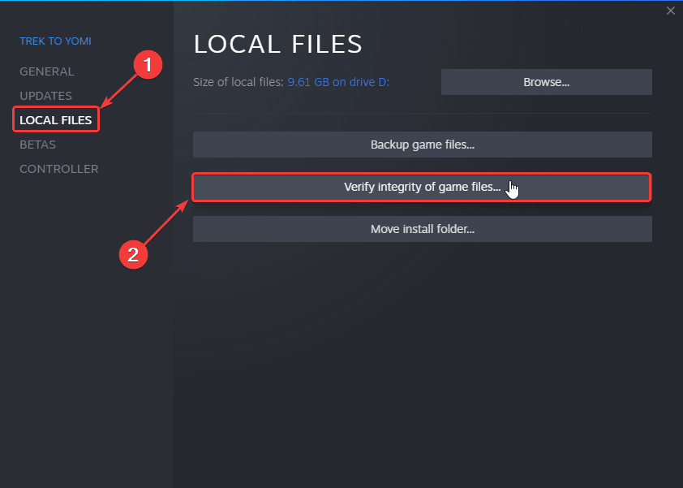The height and width of the screenshot is (488, 683).
Task: Open the Betas tab
Action: 37,145
